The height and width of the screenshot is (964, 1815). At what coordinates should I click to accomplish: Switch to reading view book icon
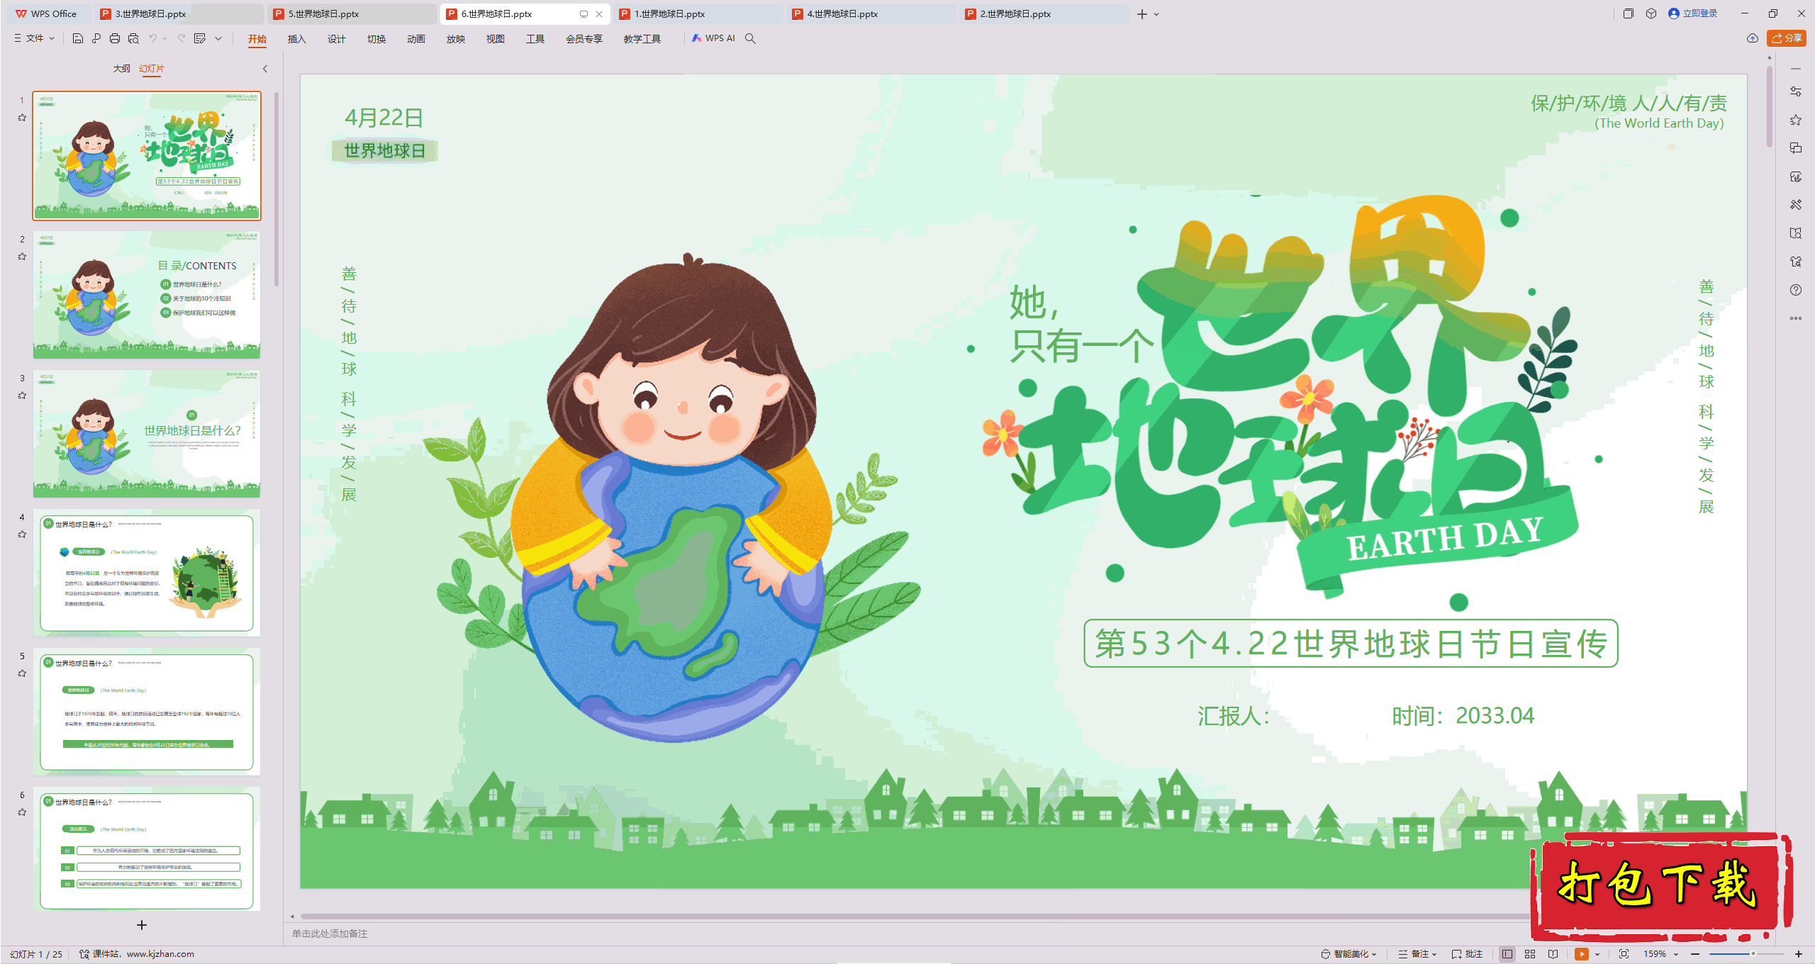[x=1553, y=954]
